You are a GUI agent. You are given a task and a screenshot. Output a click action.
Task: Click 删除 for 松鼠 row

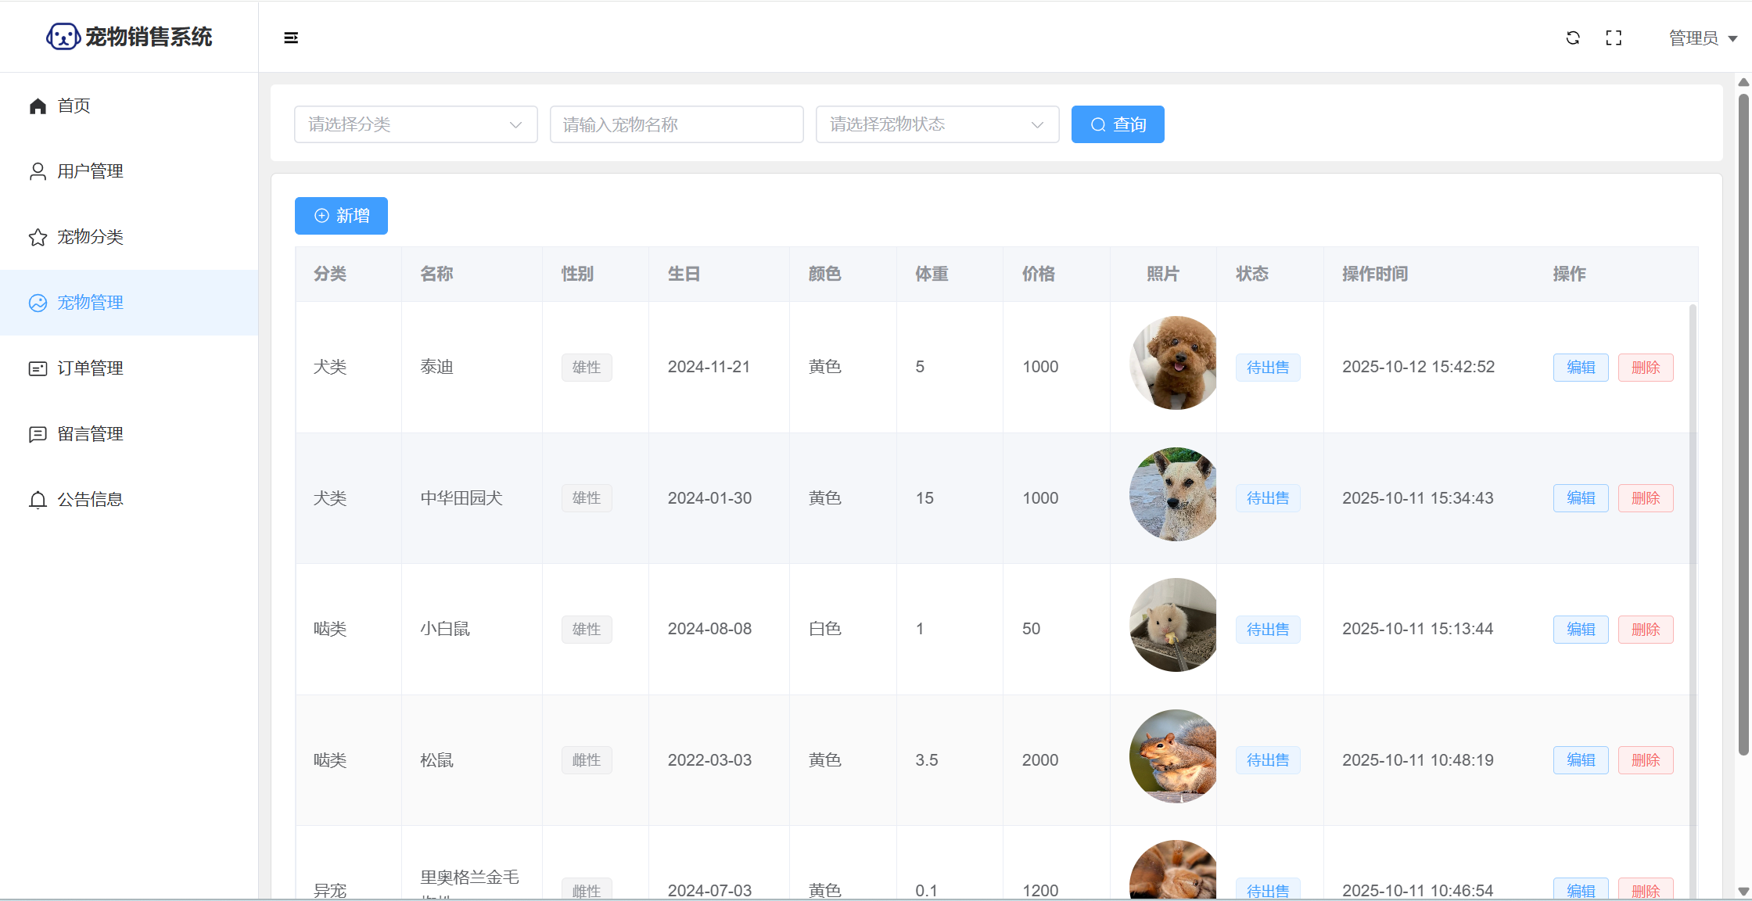tap(1645, 760)
